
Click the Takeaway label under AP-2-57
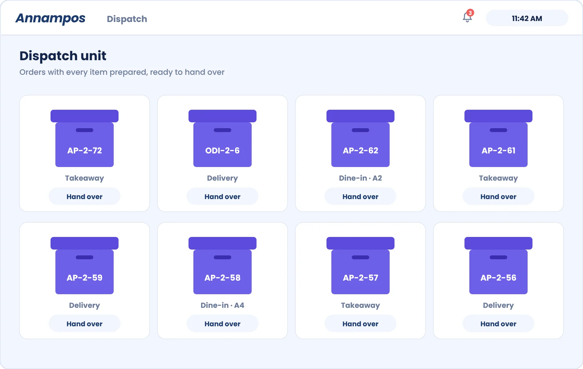[360, 306]
